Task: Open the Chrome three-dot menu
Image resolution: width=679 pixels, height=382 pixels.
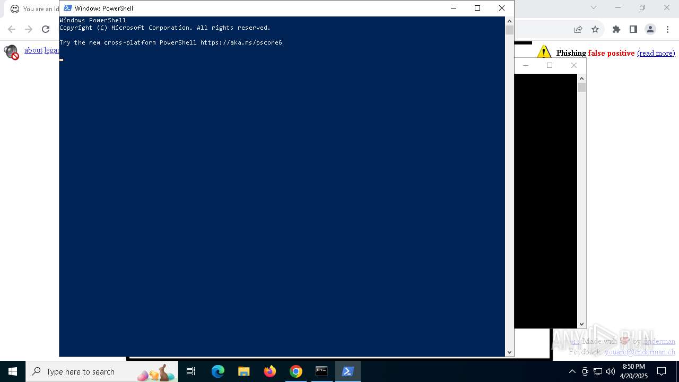Action: 667,29
